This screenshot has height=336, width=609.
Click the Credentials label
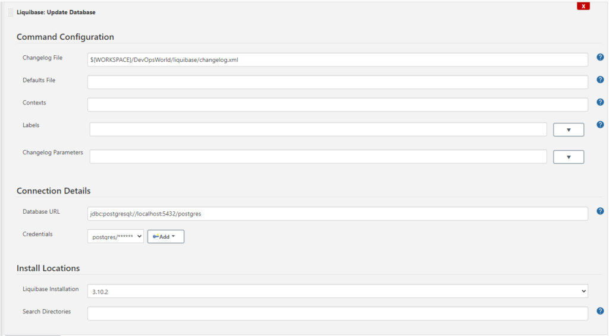pos(37,234)
